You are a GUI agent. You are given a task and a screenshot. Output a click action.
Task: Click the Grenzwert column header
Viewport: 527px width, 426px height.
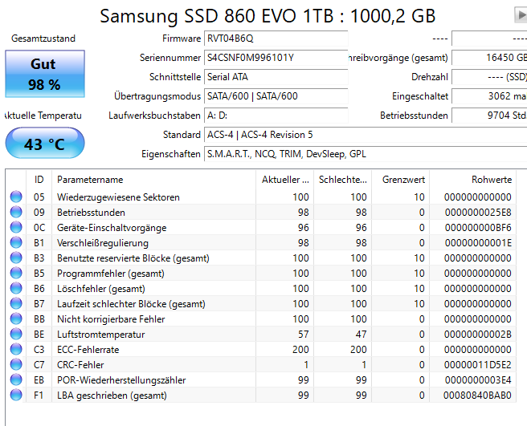tap(401, 180)
